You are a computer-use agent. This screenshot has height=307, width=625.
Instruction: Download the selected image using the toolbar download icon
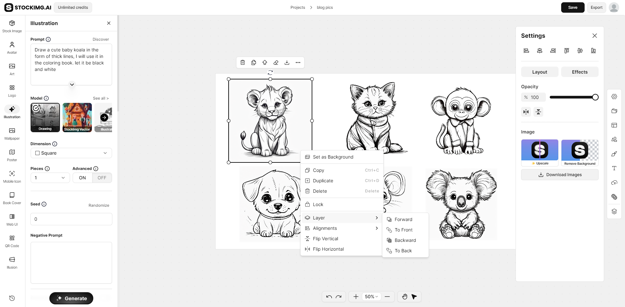[x=287, y=62]
